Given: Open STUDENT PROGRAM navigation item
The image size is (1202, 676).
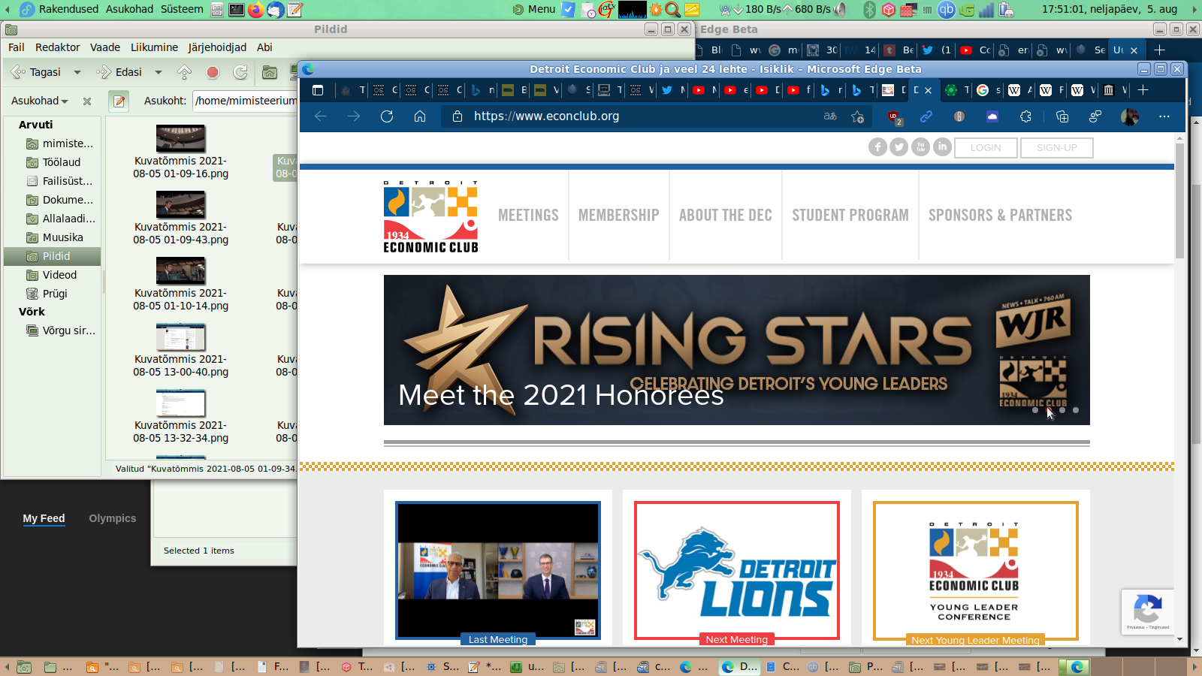Looking at the screenshot, I should [850, 216].
